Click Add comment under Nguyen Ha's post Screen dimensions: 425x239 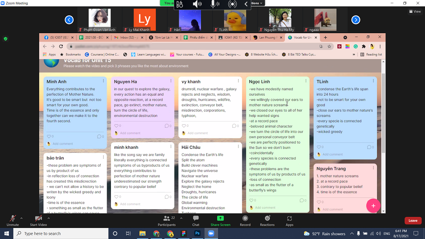point(130,133)
